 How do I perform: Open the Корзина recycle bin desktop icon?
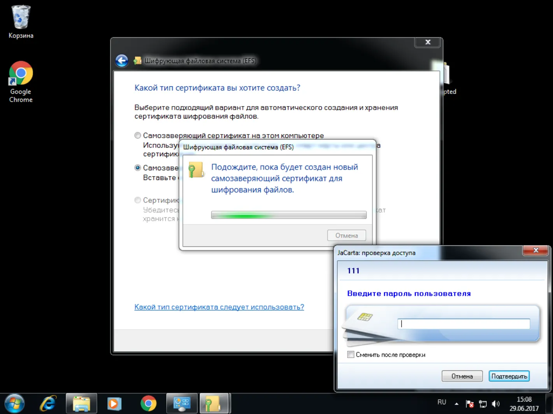coord(21,22)
